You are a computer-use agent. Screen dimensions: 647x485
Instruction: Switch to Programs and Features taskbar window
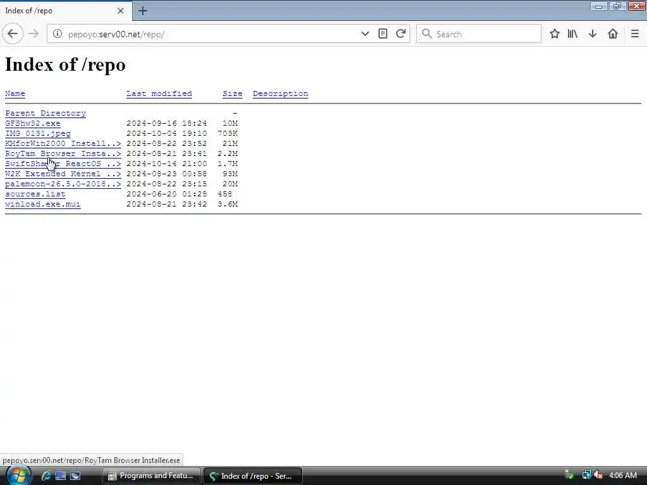[x=152, y=476]
